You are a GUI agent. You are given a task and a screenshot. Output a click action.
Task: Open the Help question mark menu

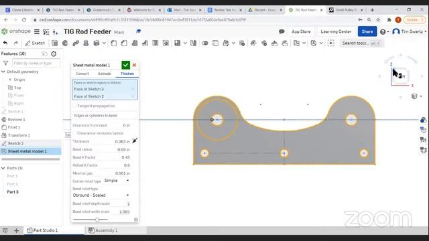point(384,31)
